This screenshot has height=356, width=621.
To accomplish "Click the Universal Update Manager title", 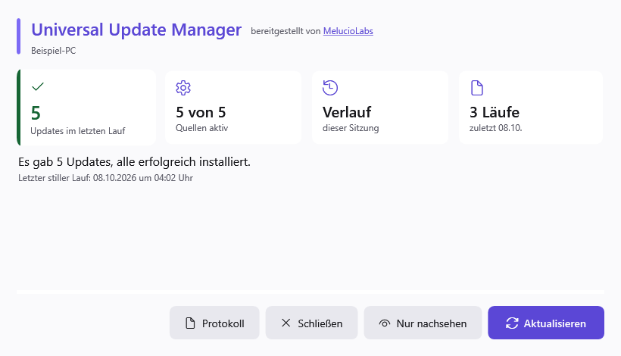I will (x=136, y=30).
